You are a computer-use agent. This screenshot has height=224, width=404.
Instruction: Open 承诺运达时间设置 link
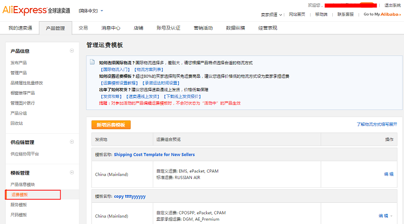(161, 83)
